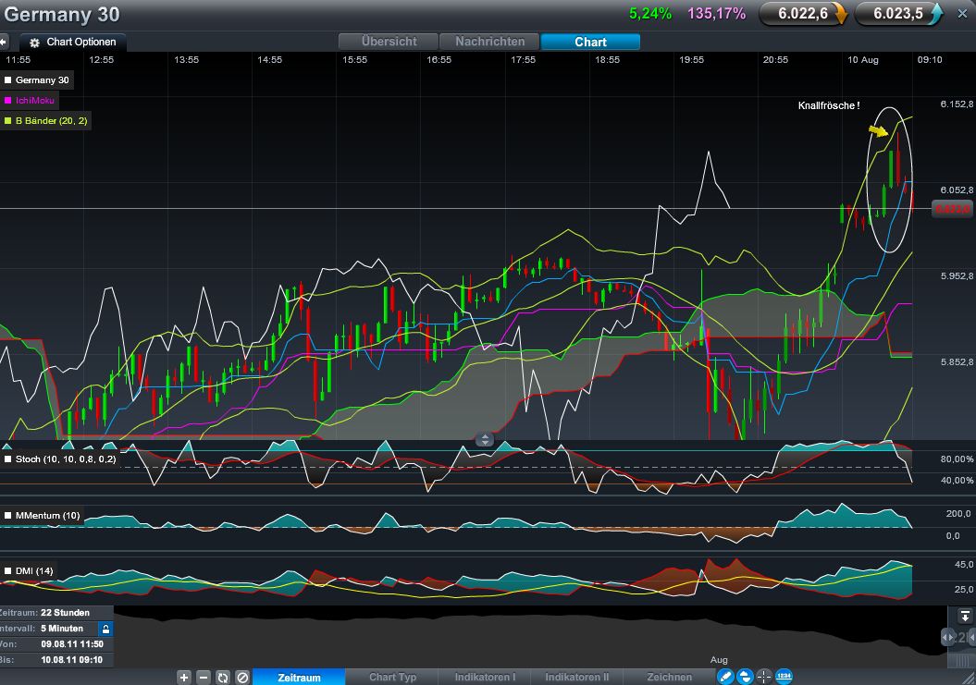The height and width of the screenshot is (685, 976).
Task: Toggle the MMentum (10) indicator checkbox
Action: pos(8,516)
